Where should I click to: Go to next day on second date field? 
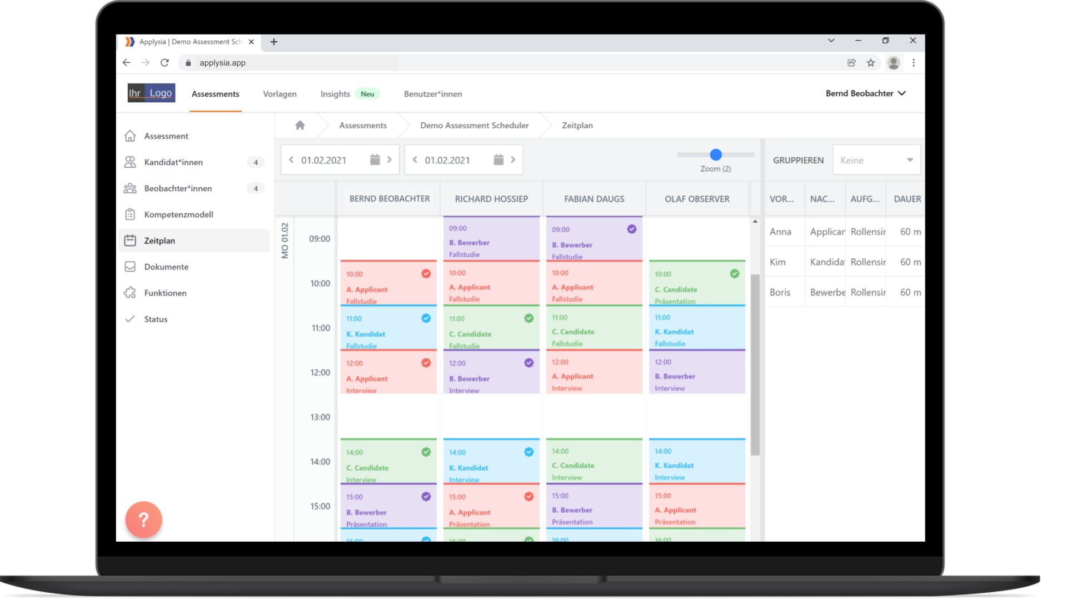513,160
